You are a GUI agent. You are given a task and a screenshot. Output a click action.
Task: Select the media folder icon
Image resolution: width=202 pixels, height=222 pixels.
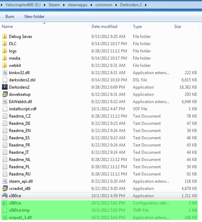5,58
